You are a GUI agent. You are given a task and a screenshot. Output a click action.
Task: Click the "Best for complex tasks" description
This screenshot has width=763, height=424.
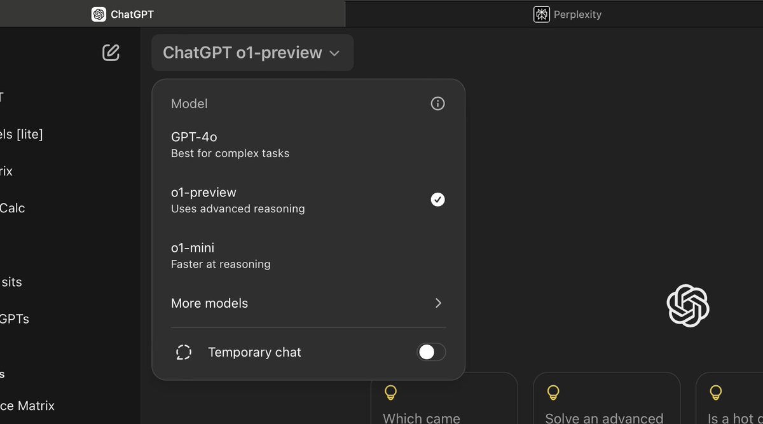tap(230, 153)
